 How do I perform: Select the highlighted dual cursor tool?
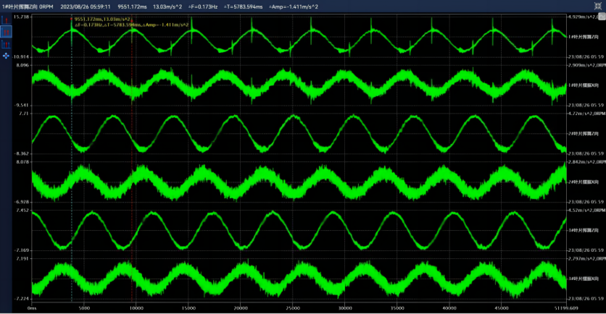click(7, 32)
